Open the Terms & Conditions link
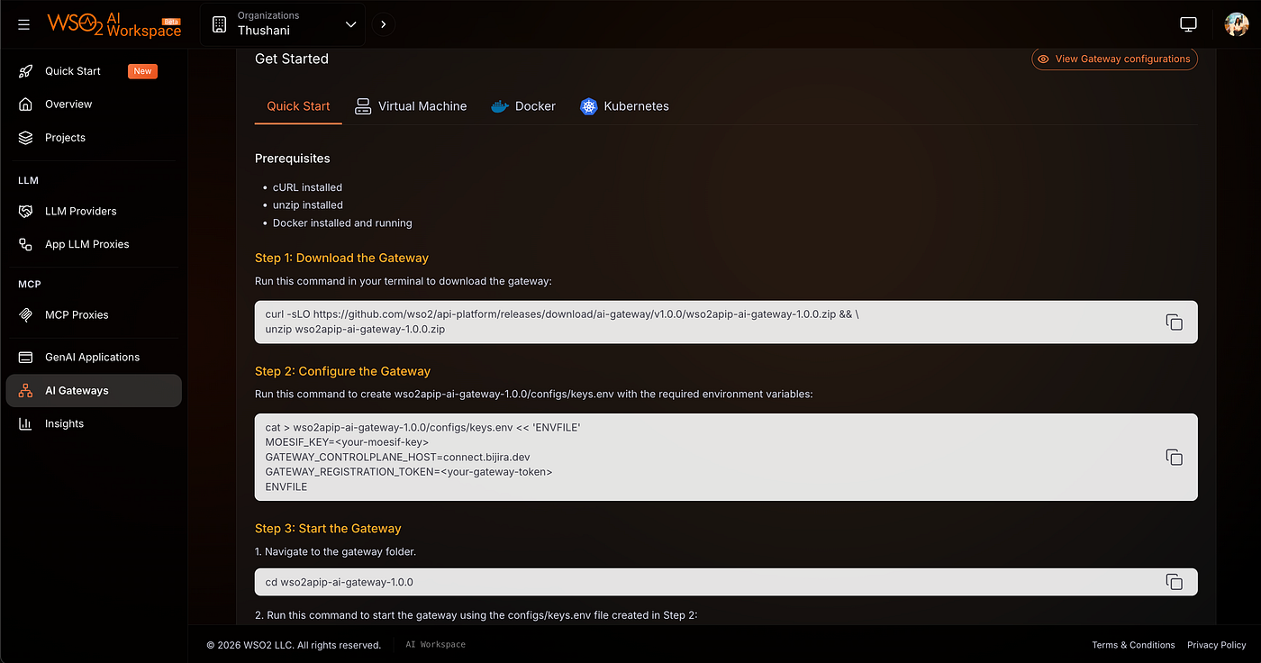The image size is (1261, 663). (x=1133, y=645)
